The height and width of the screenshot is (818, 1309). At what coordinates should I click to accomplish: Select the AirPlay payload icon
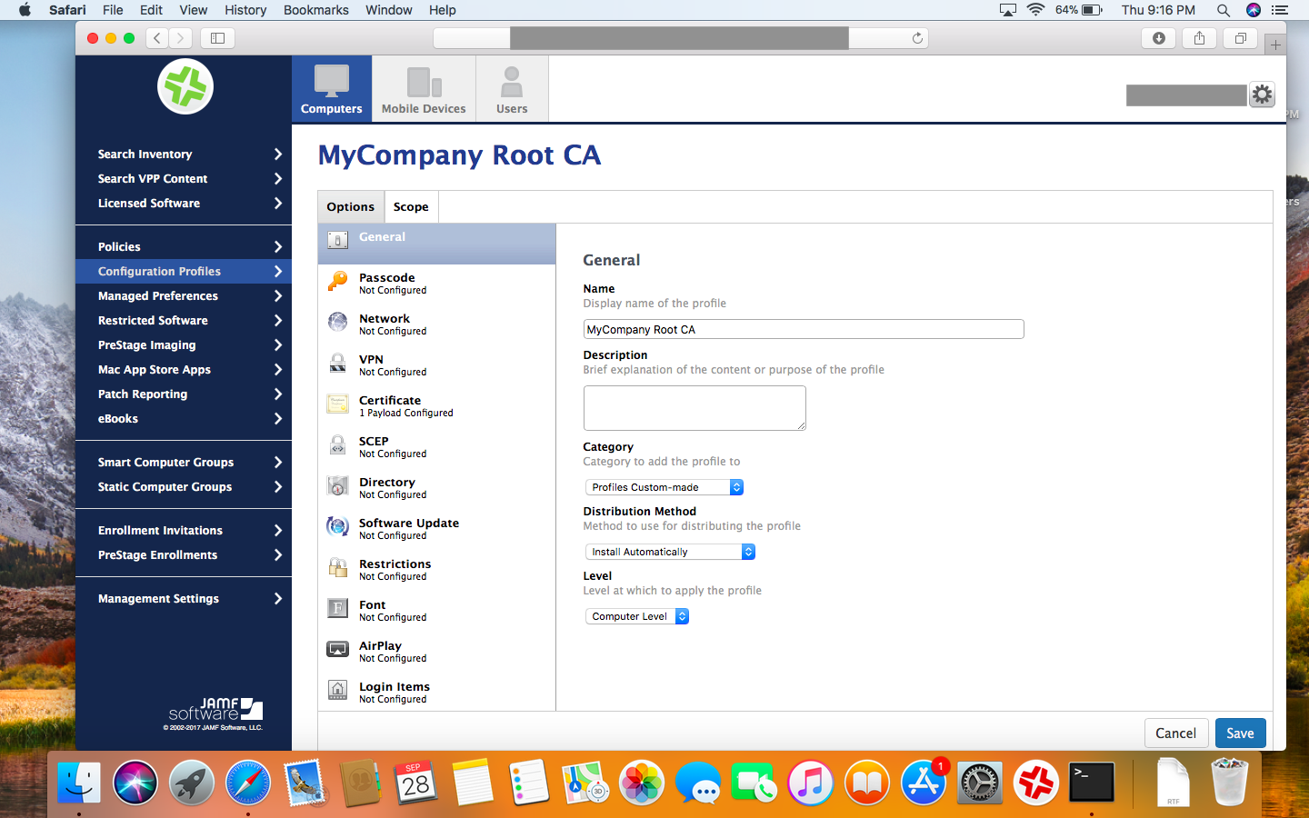(337, 650)
